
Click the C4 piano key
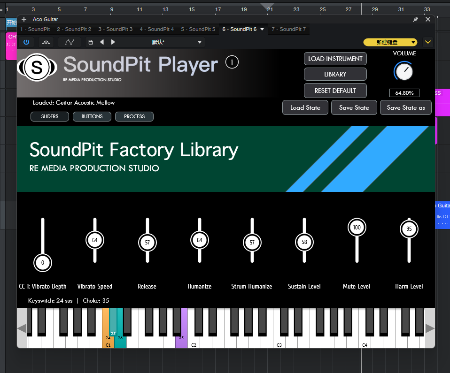pyautogui.click(x=365, y=343)
